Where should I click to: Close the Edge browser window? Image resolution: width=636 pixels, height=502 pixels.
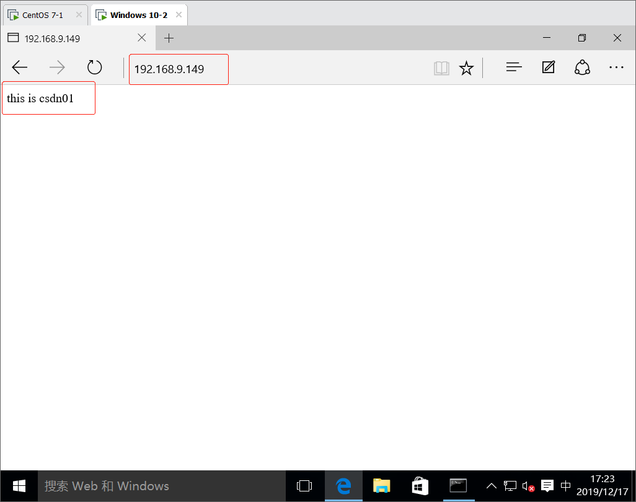617,38
